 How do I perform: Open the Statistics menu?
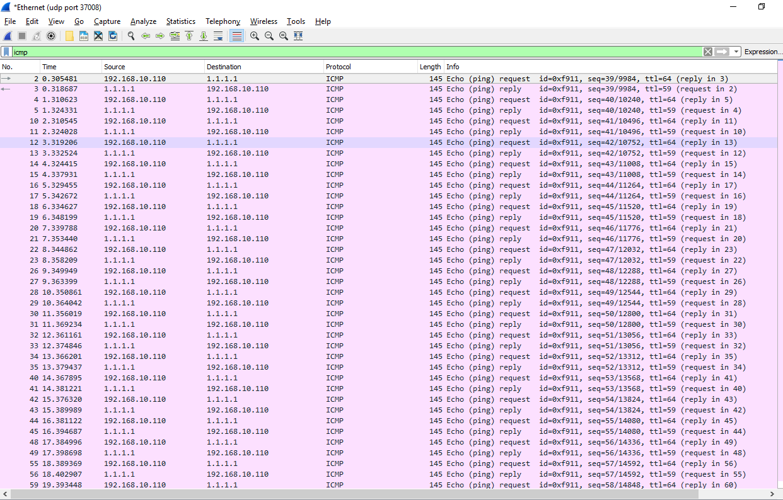coord(181,21)
